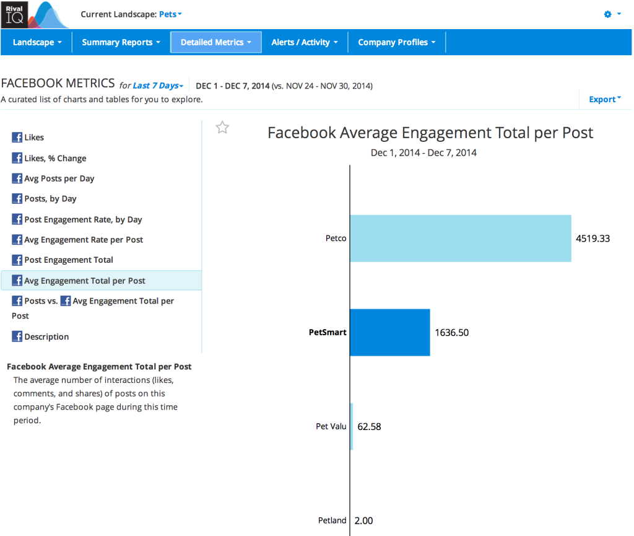Image resolution: width=634 pixels, height=536 pixels.
Task: Open the Summary Reports menu
Action: (x=121, y=42)
